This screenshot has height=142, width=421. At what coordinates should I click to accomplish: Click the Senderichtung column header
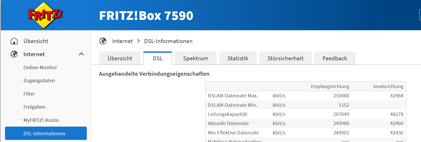point(388,86)
